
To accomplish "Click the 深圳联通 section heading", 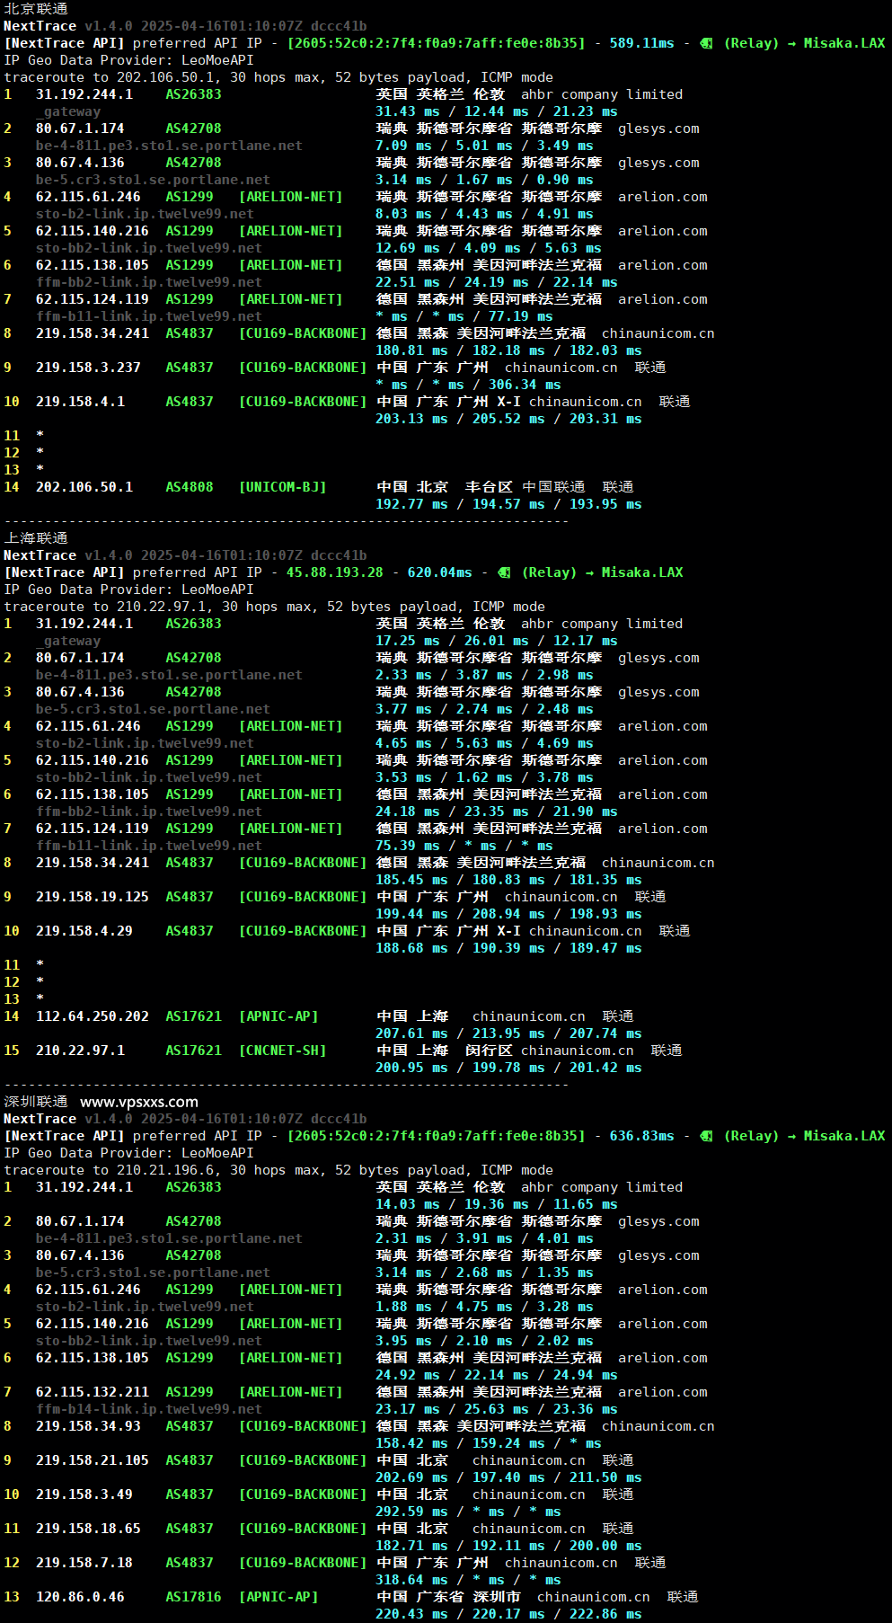I will [x=36, y=1102].
